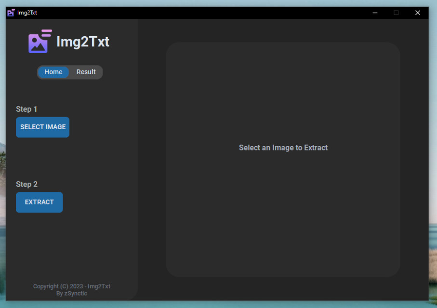The height and width of the screenshot is (308, 437).
Task: Switch to the Home tab
Action: pyautogui.click(x=53, y=72)
